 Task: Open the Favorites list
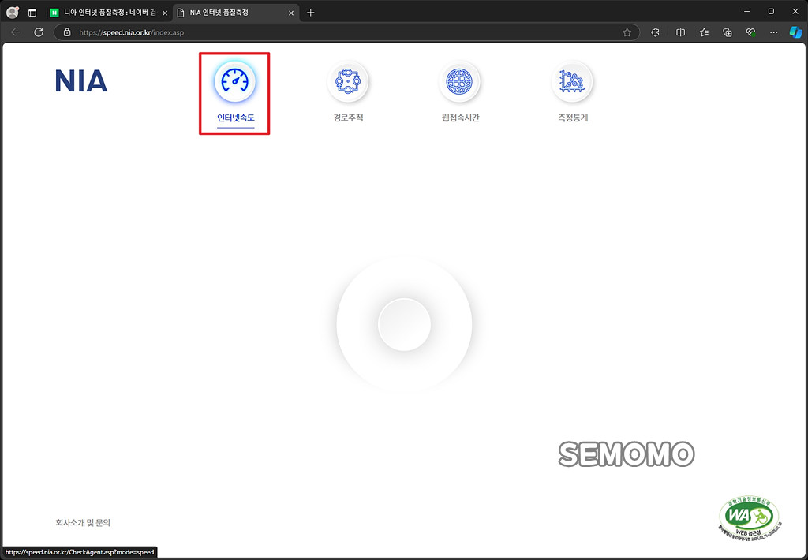coord(704,32)
